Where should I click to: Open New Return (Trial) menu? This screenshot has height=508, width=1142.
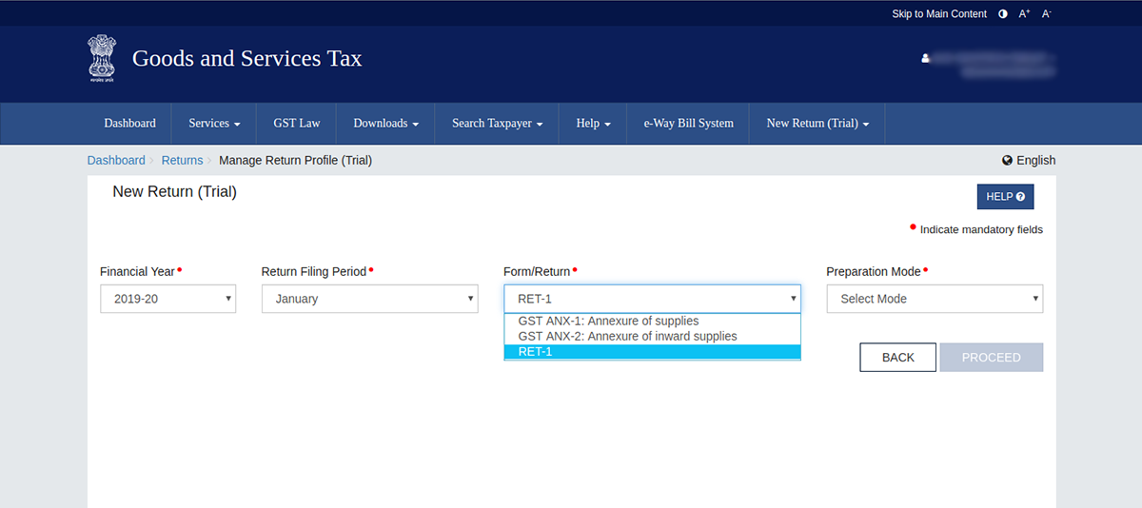tap(817, 124)
